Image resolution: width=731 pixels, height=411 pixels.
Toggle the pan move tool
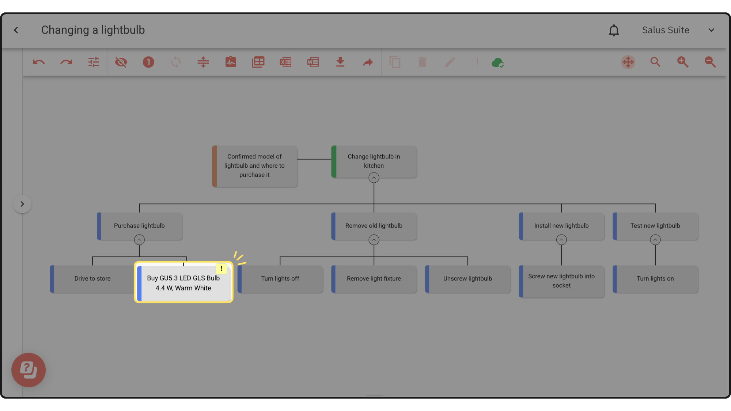tap(628, 62)
